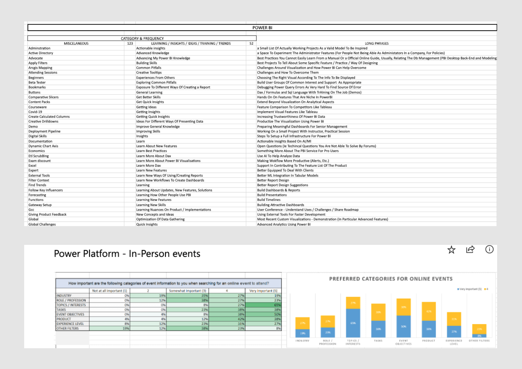522x369 pixels.
Task: Select the Building Attractive Dashboards cell
Action: [x=377, y=205]
